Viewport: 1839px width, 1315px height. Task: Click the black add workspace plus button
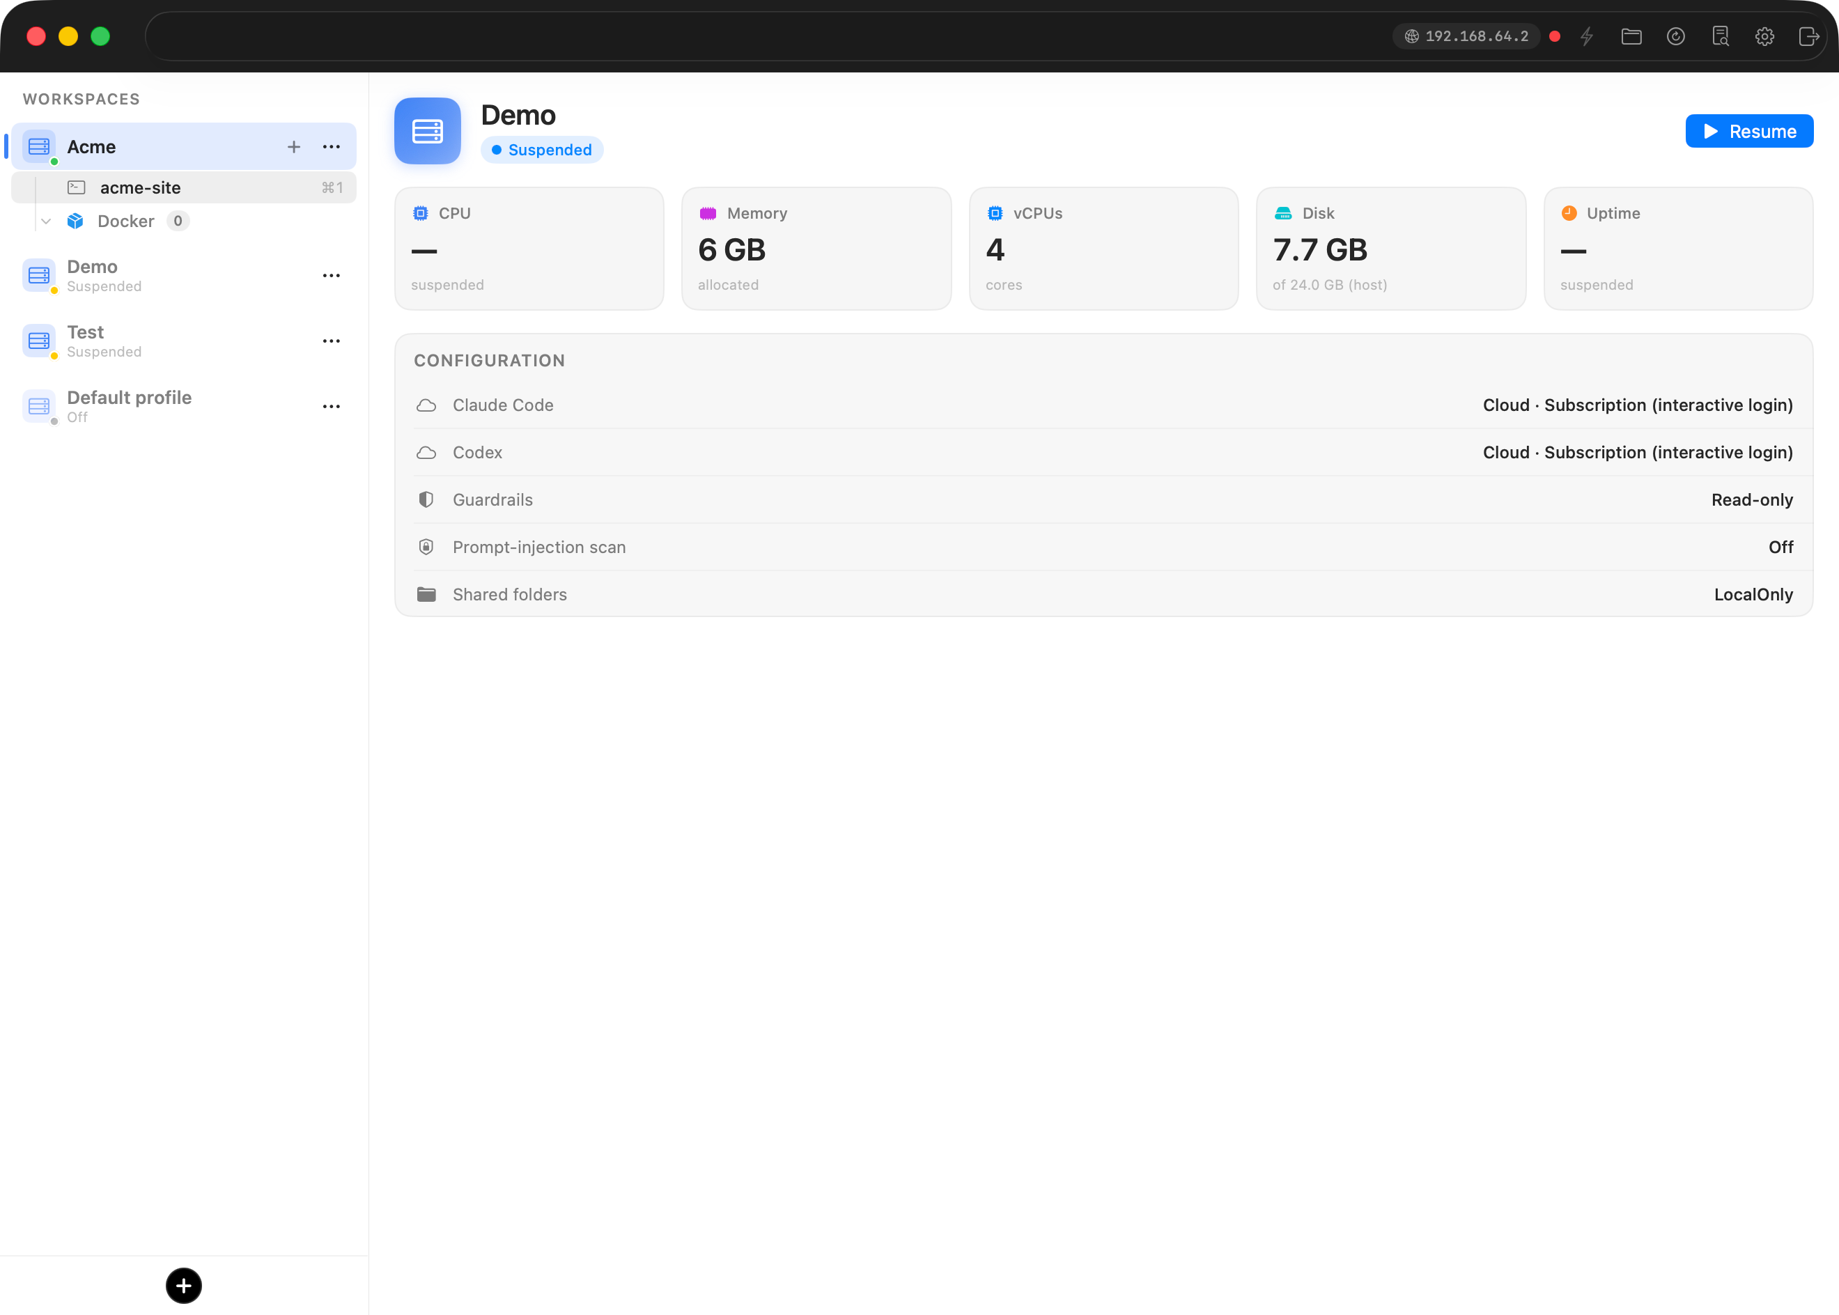point(184,1285)
